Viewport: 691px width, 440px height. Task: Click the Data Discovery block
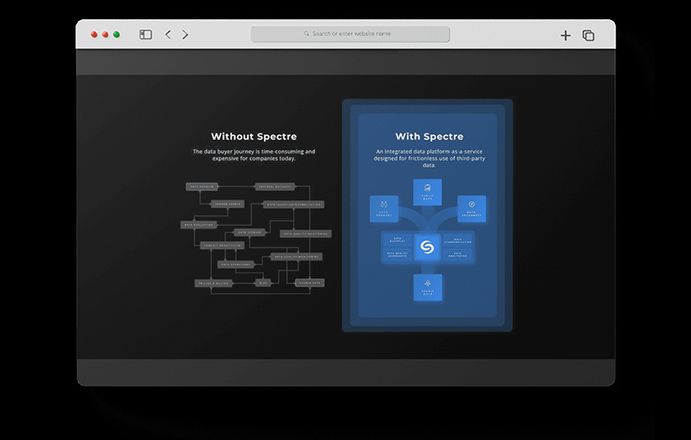pos(397,241)
